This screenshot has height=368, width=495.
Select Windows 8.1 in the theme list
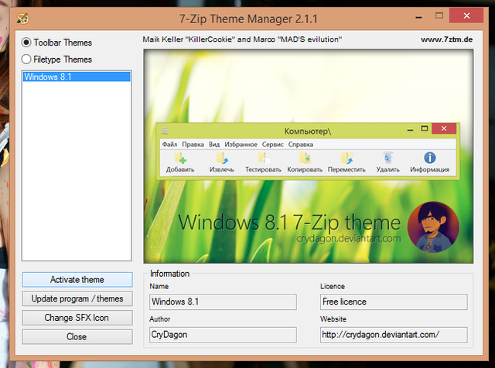(77, 77)
